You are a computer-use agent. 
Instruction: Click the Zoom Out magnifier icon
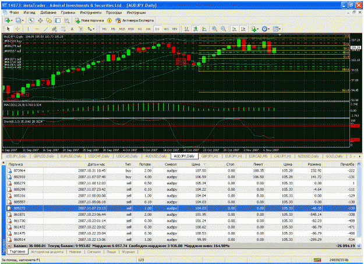(x=223, y=29)
